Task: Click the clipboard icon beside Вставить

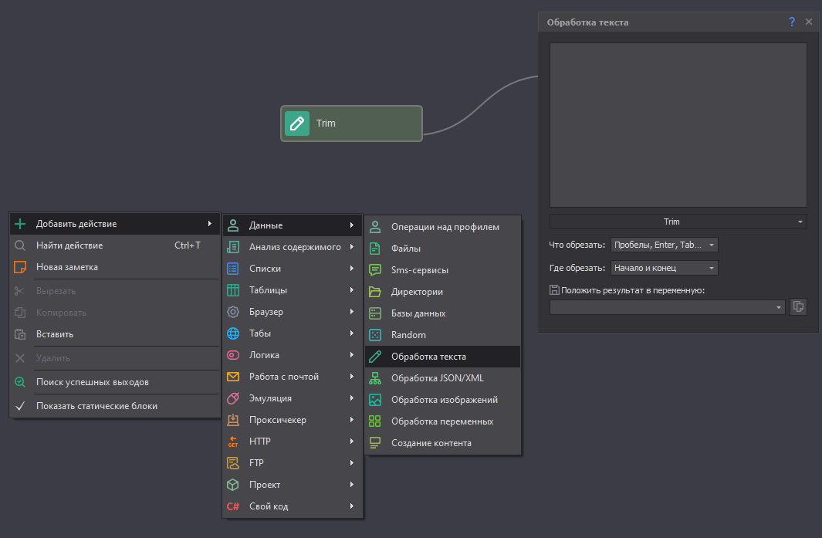Action: click(x=20, y=334)
